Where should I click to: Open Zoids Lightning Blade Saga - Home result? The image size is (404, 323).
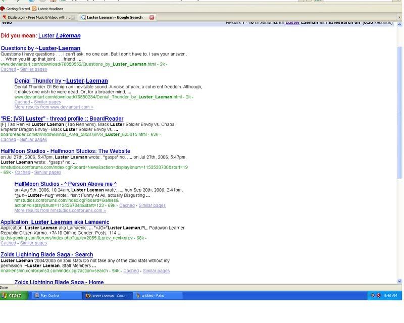[x=59, y=282]
